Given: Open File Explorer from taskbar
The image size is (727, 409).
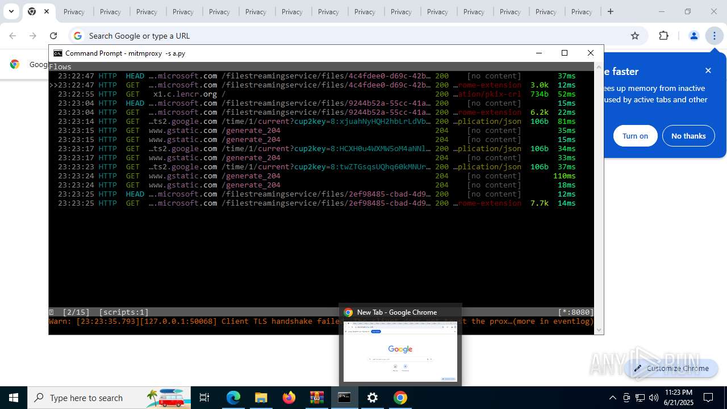Looking at the screenshot, I should tap(261, 398).
